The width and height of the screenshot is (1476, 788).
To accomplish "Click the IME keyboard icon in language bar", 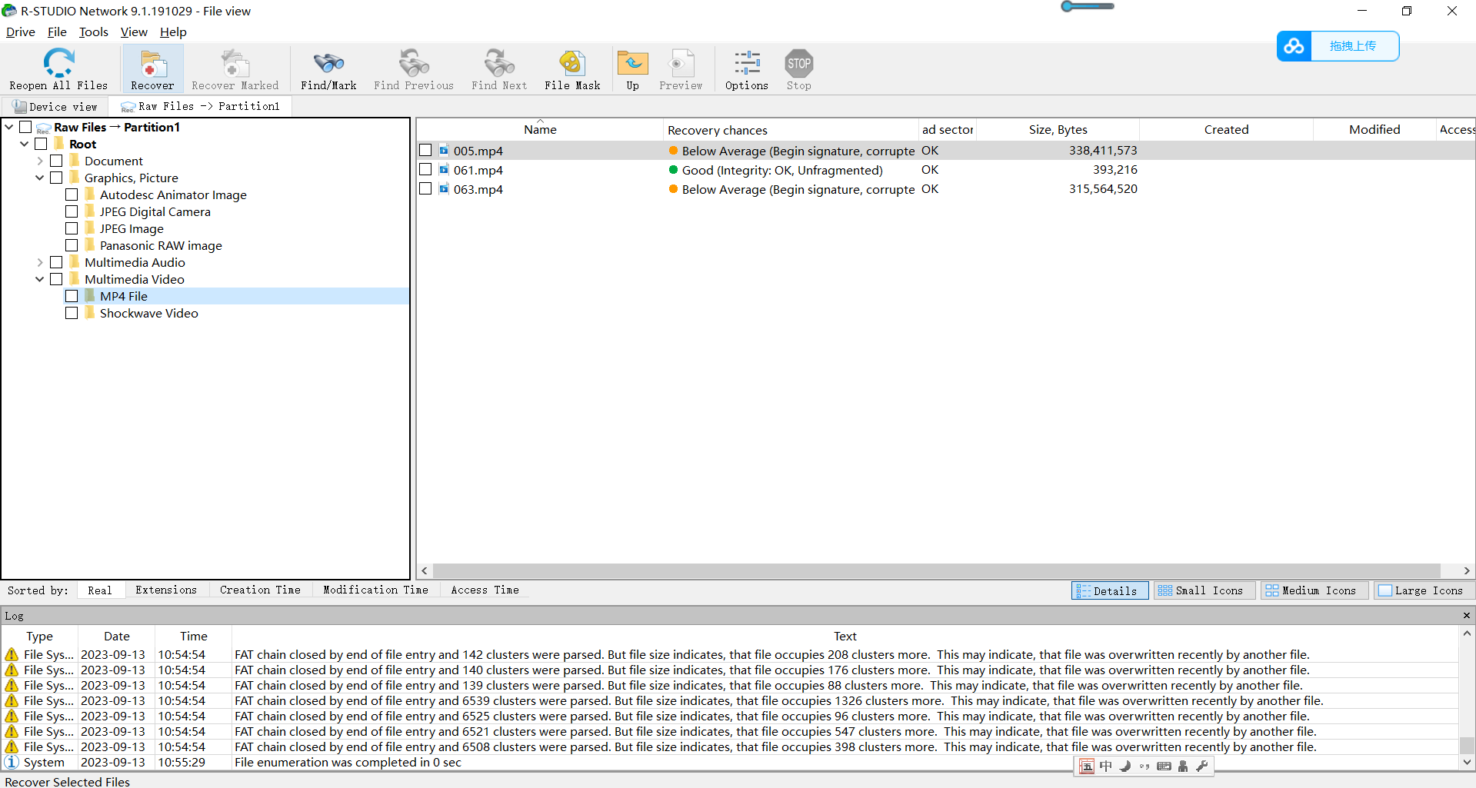I will coord(1164,766).
